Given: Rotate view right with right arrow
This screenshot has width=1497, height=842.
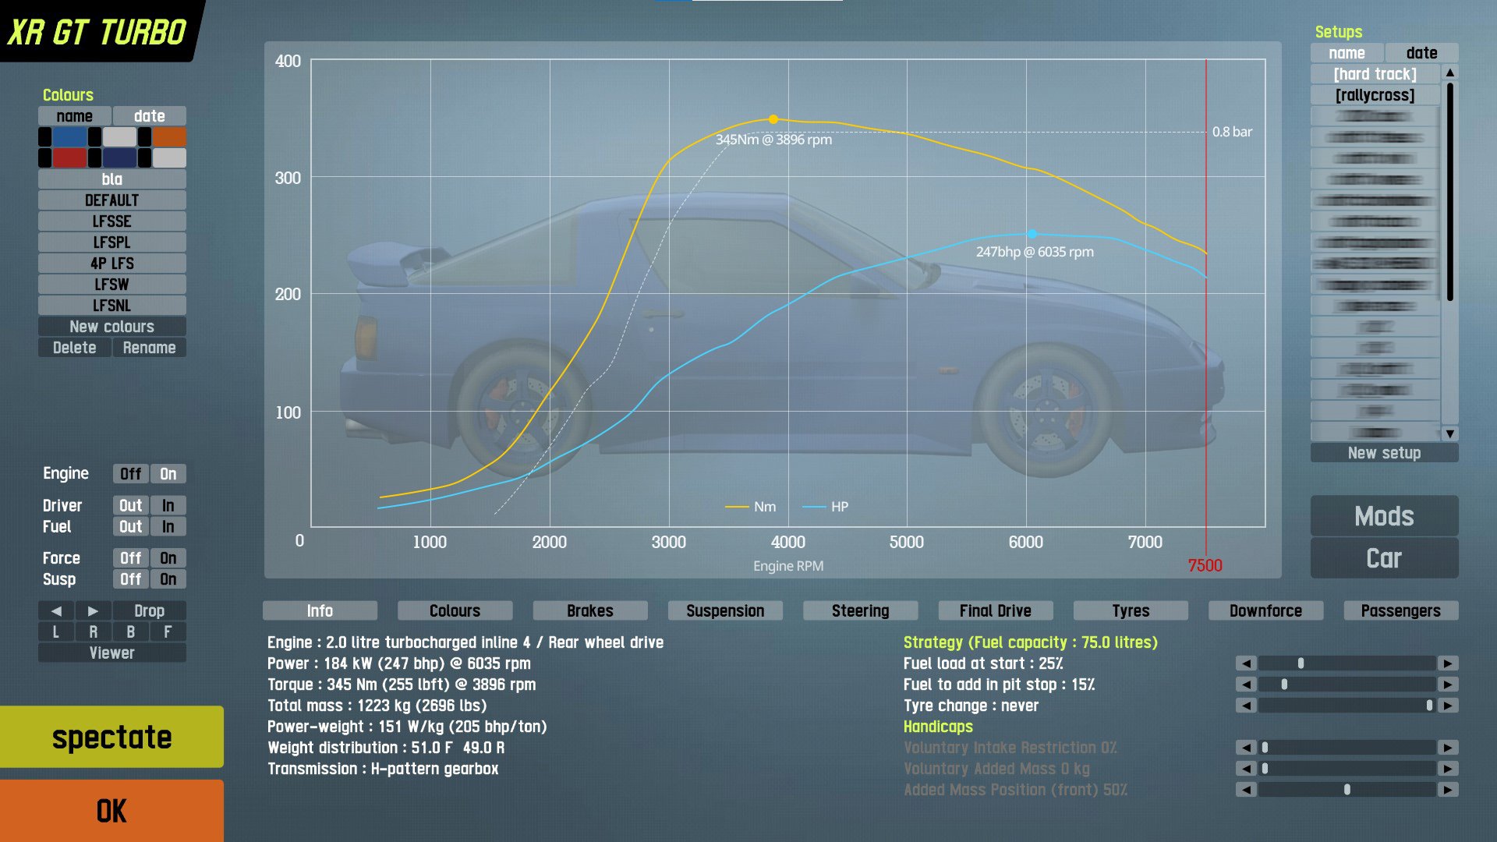Looking at the screenshot, I should pos(93,610).
